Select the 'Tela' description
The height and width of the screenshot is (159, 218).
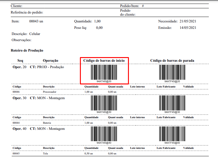tap(45, 153)
